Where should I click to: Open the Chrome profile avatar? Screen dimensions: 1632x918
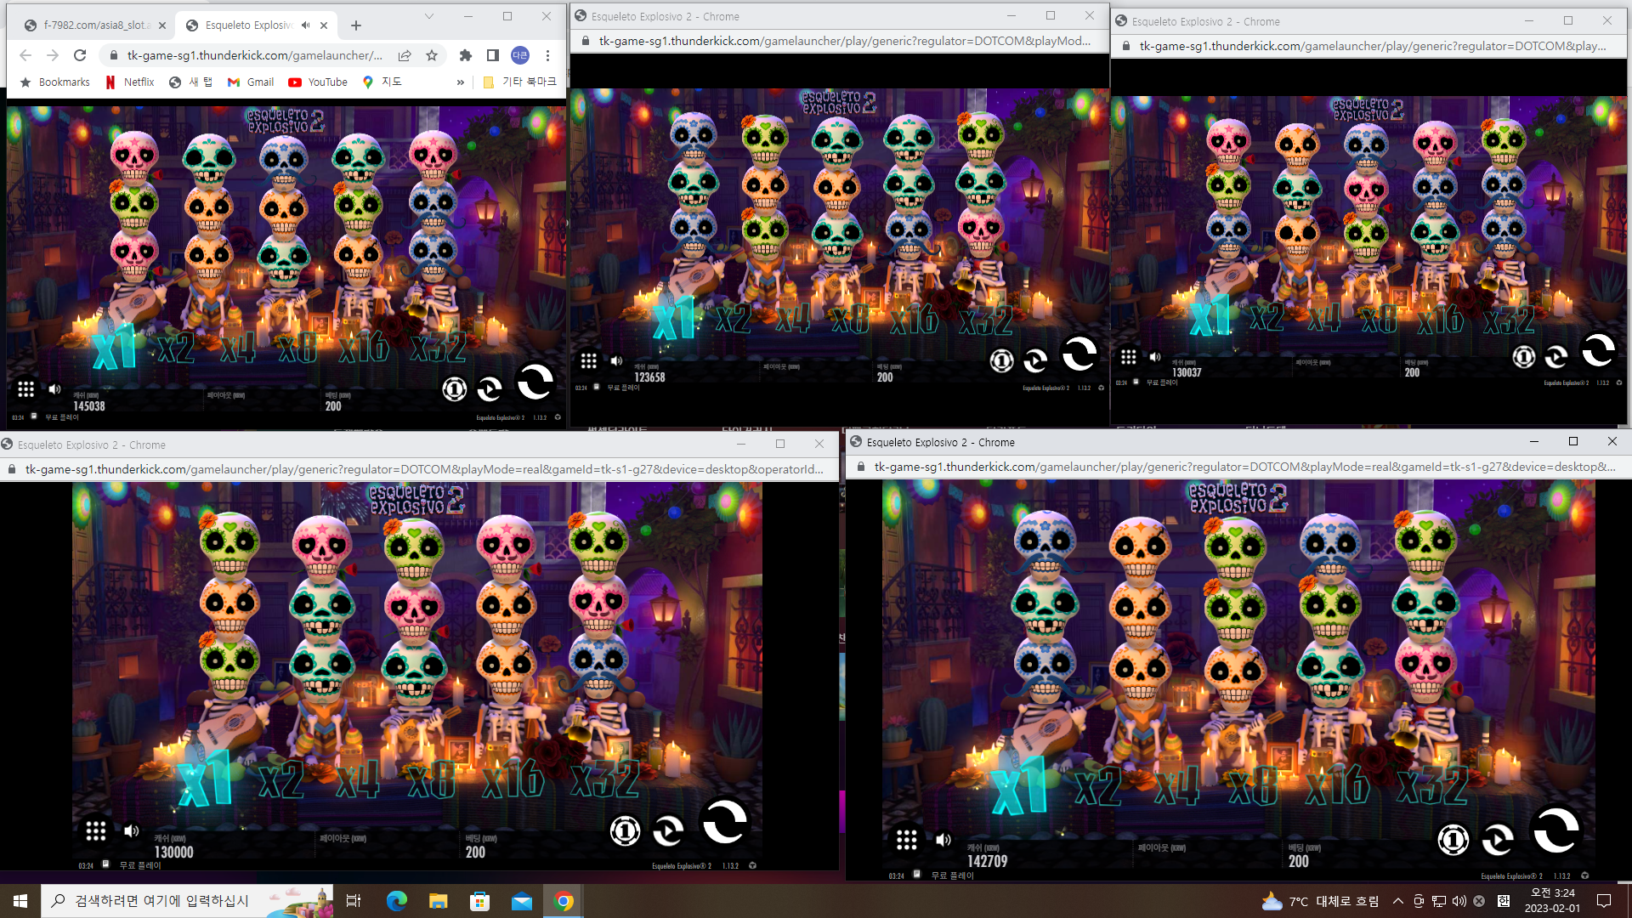click(520, 55)
